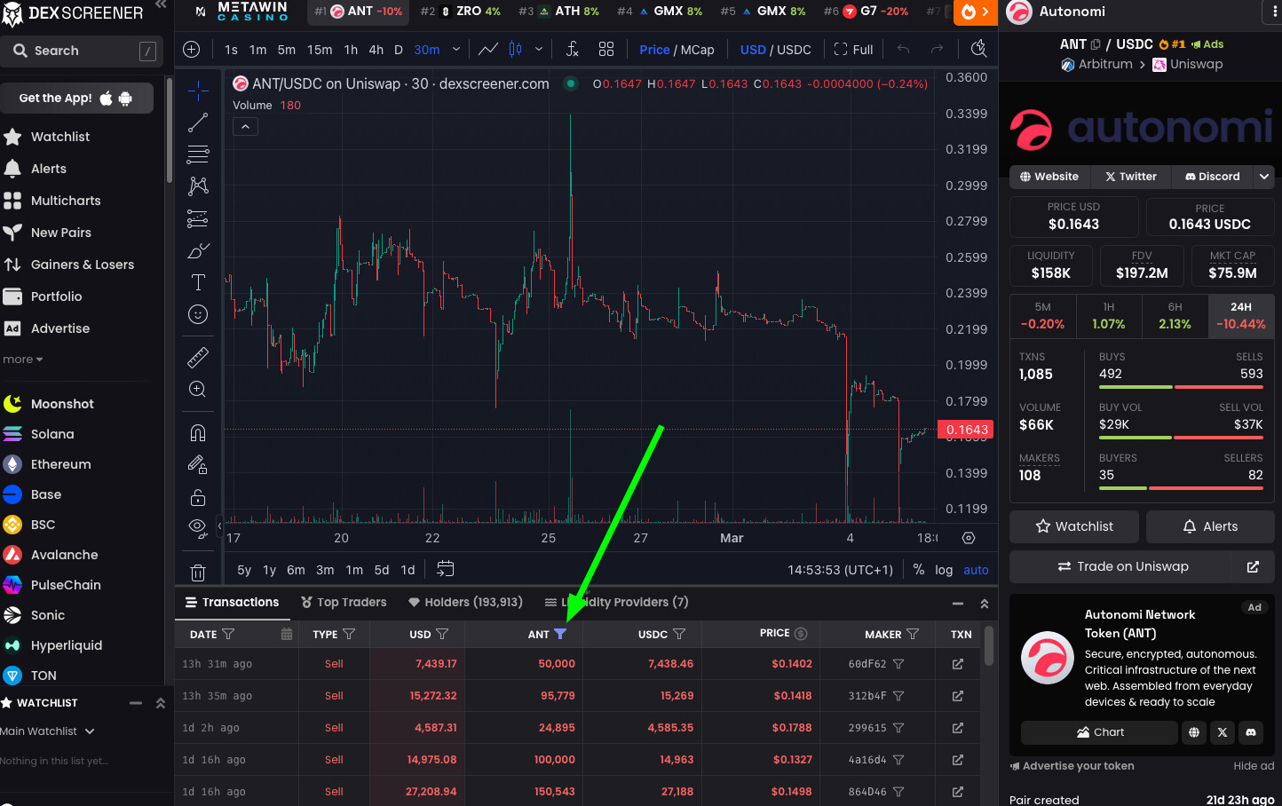Expand the transactions panel fully
This screenshot has width=1282, height=806.
pyautogui.click(x=985, y=604)
